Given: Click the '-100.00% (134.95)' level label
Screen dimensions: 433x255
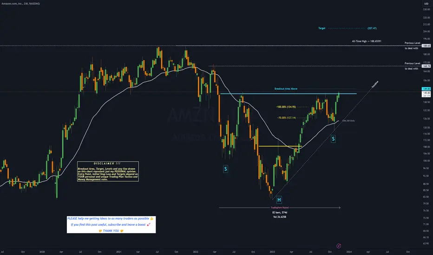Looking at the screenshot, I should point(286,107).
